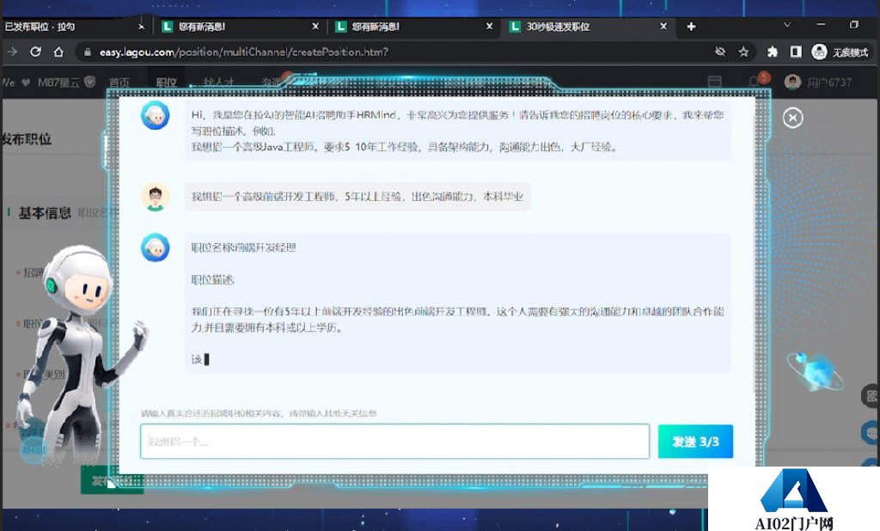Click the HRMind assistant avatar in greeting
The width and height of the screenshot is (880, 531).
(x=155, y=116)
